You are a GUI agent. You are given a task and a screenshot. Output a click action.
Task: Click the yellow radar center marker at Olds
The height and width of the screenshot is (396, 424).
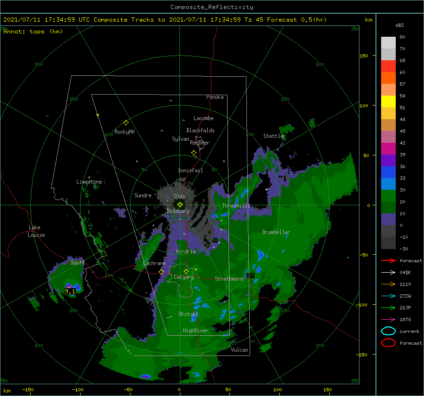click(x=180, y=205)
